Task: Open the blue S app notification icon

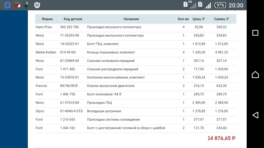Action: (7, 5)
